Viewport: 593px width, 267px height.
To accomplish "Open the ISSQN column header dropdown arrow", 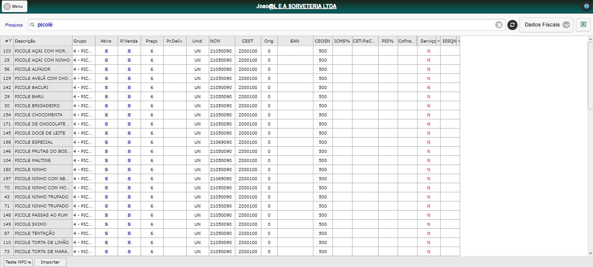I will (x=458, y=41).
